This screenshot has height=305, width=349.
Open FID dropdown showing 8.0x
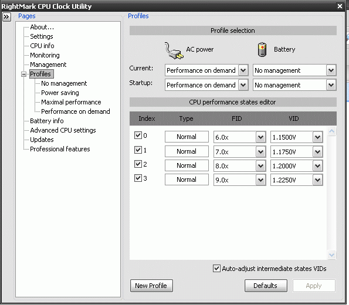(x=260, y=165)
